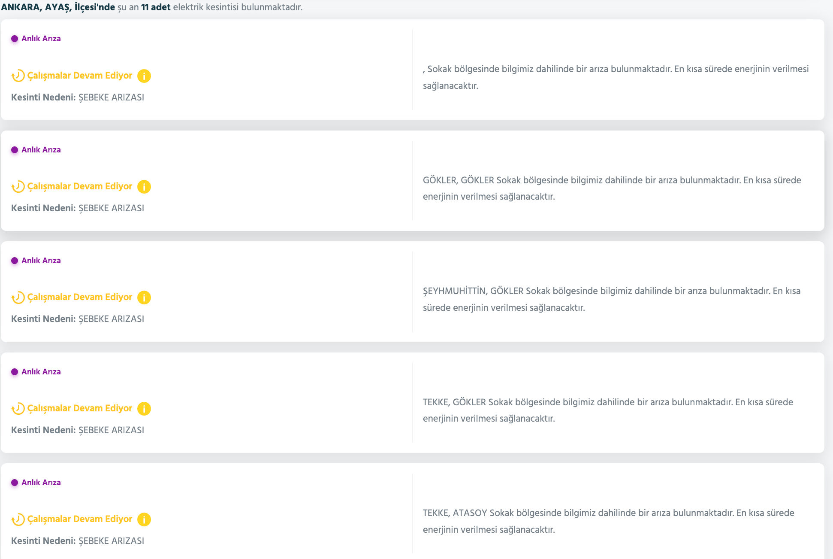The height and width of the screenshot is (559, 833).
Task: Click info icon in first outage card
Action: [x=144, y=76]
